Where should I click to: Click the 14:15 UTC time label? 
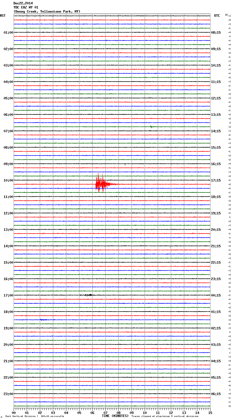[x=216, y=131]
